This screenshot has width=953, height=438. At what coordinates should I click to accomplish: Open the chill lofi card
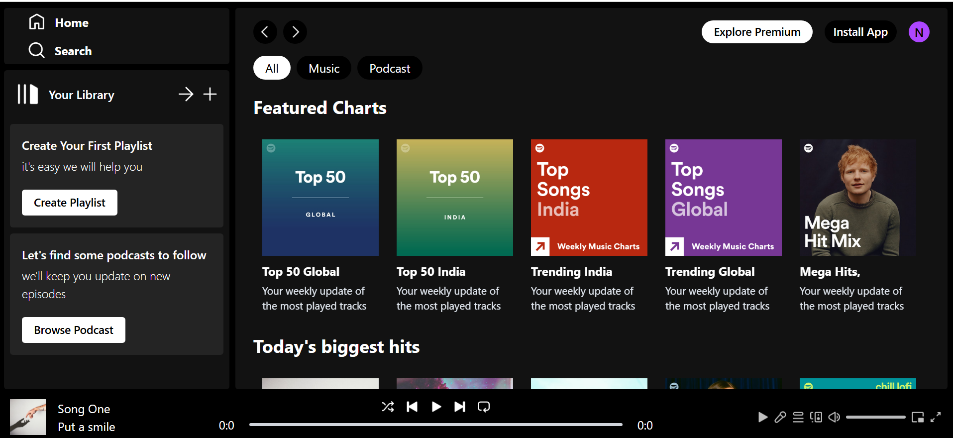click(858, 384)
